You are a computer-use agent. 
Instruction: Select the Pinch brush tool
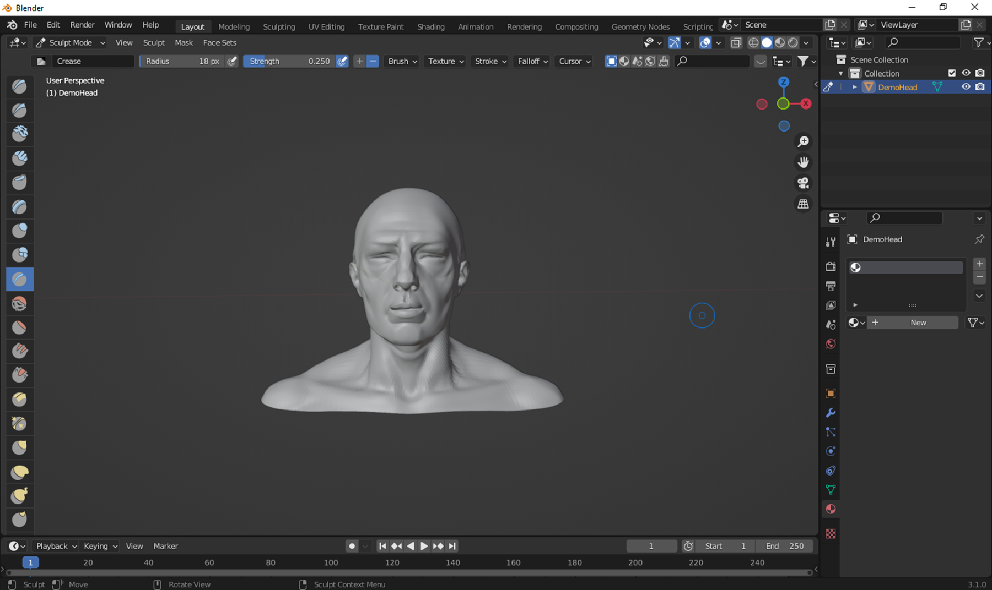coord(20,423)
